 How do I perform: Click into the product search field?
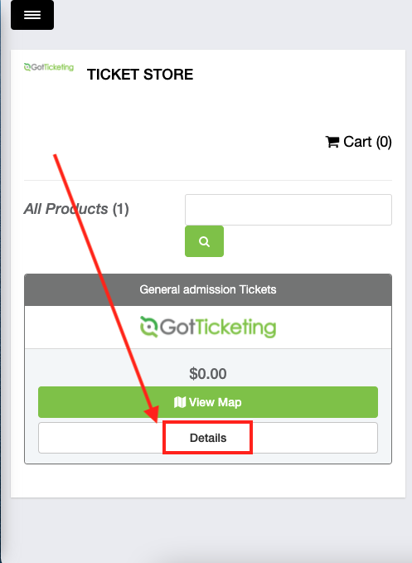[288, 210]
